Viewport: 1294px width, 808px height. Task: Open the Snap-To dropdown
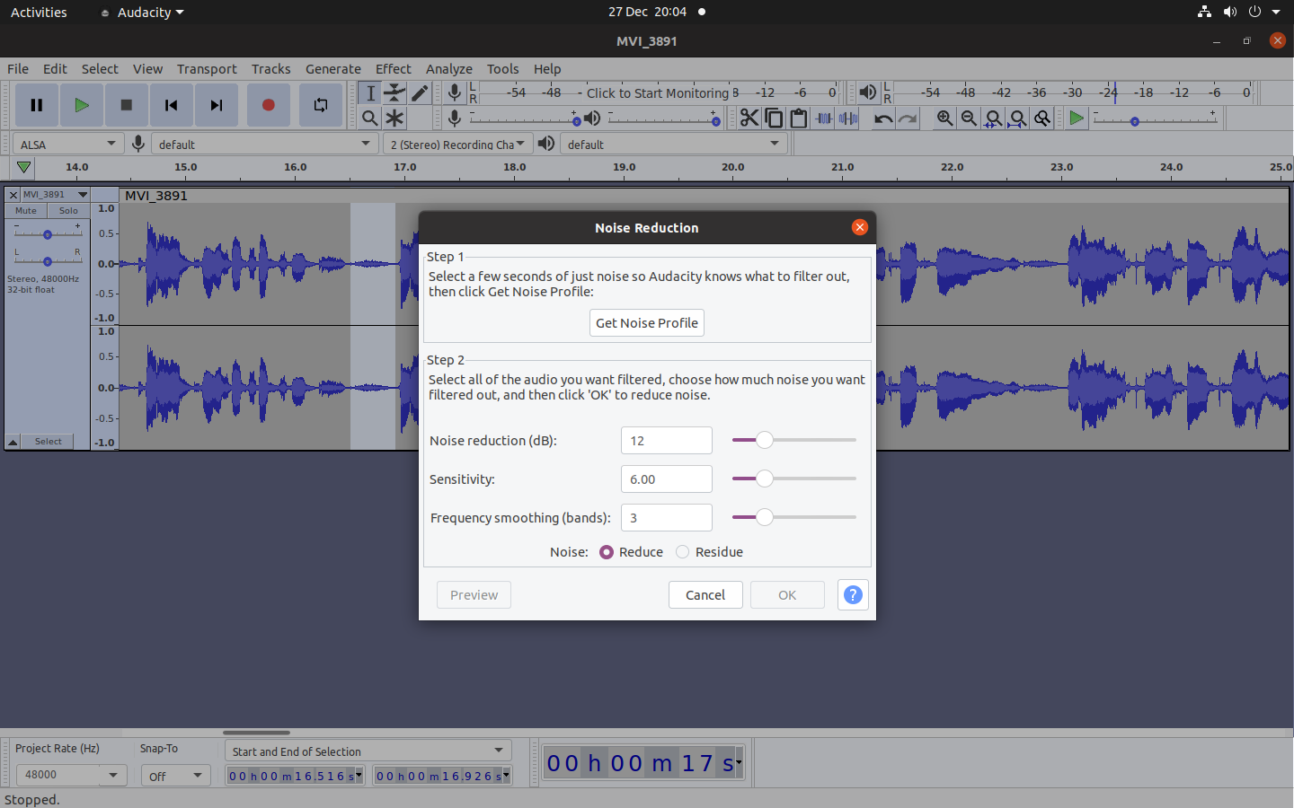[x=175, y=775]
